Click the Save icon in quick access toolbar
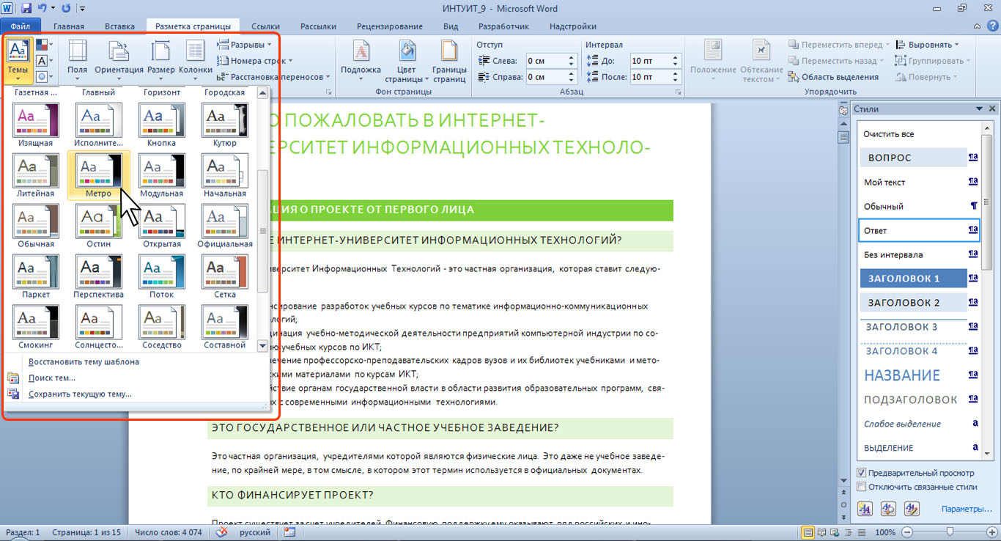Viewport: 1001px width, 541px height. tap(26, 9)
